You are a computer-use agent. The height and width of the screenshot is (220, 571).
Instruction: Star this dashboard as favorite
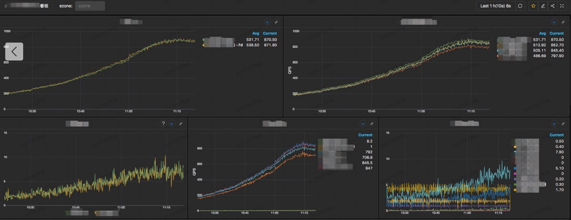533,6
